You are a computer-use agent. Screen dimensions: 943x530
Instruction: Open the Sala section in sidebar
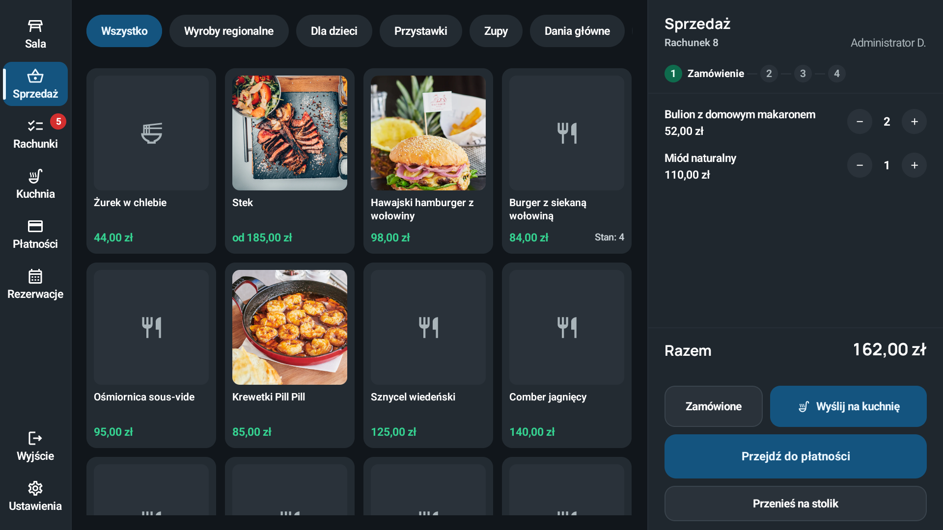coord(35,34)
